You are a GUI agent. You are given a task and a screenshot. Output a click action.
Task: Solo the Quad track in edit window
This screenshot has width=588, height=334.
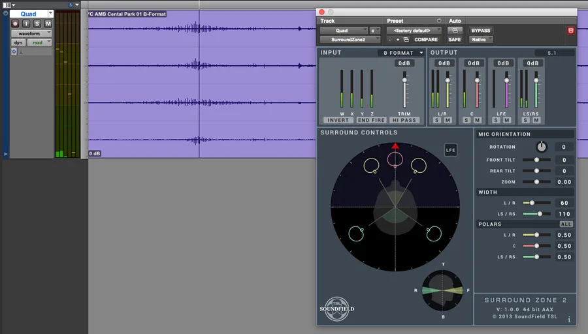tap(37, 23)
